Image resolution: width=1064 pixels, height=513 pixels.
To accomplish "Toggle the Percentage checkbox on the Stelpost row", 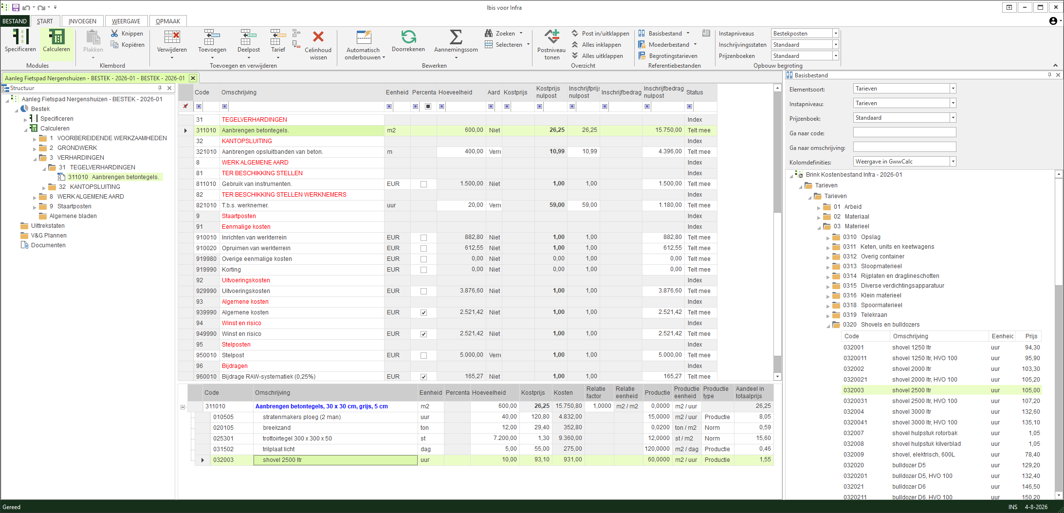I will (x=423, y=355).
